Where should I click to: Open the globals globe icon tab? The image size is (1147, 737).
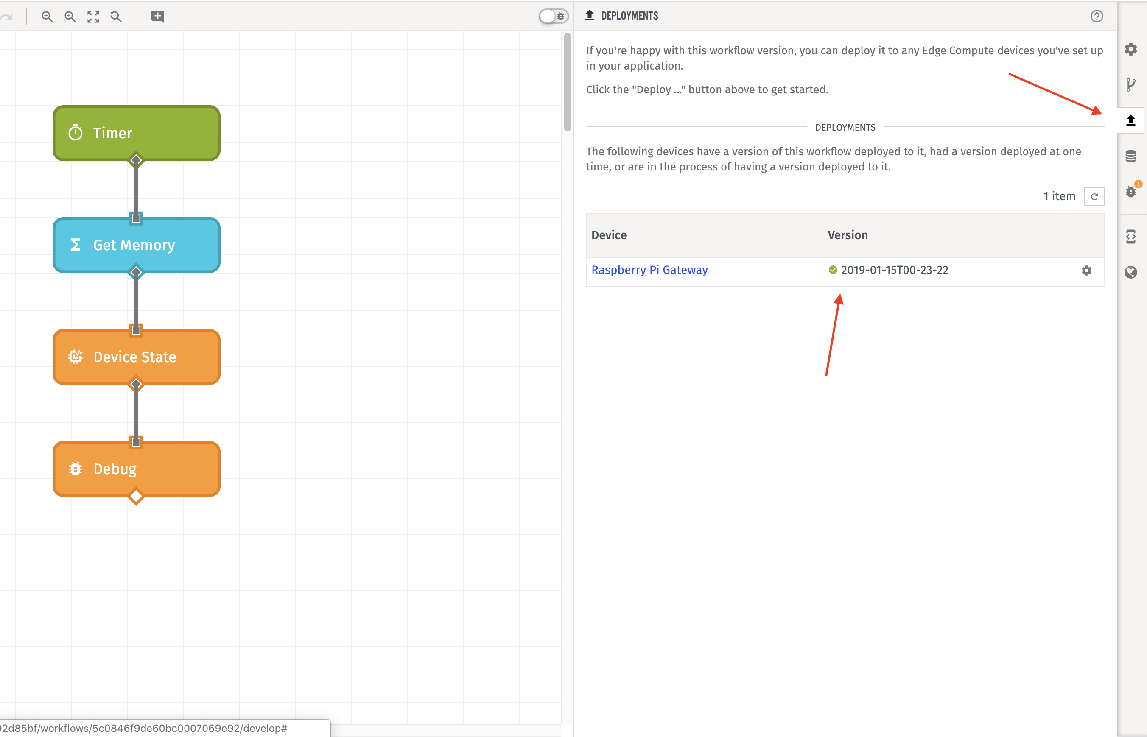(1131, 272)
